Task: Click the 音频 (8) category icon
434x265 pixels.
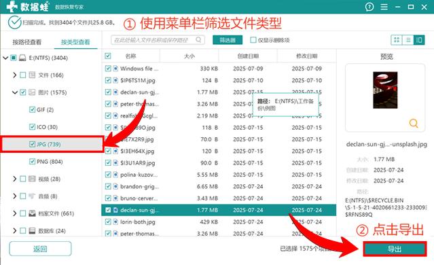Action: point(32,196)
